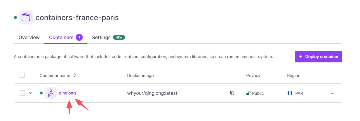Screen dimensions: 360x121
Task: Click the Deploy container button
Action: (x=318, y=57)
